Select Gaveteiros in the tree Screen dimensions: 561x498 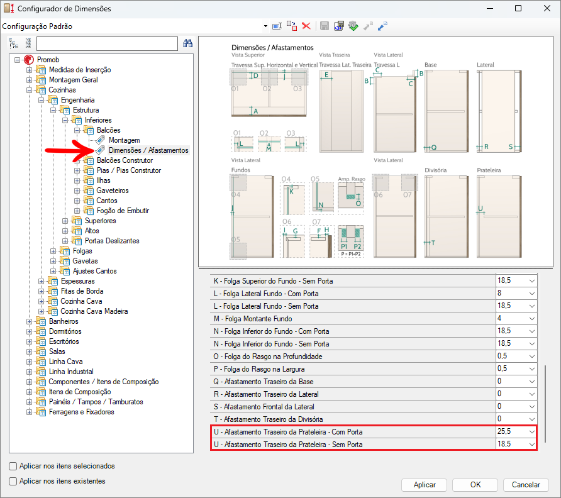click(113, 191)
